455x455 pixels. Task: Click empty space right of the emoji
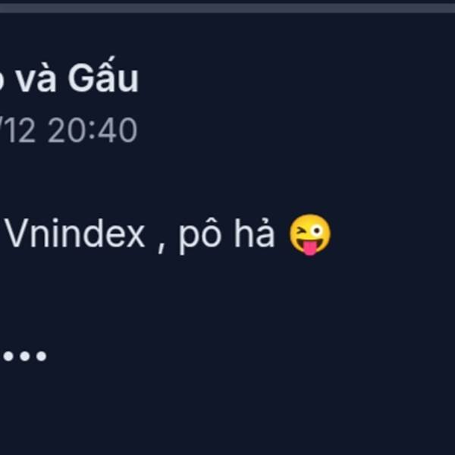[x=392, y=234]
